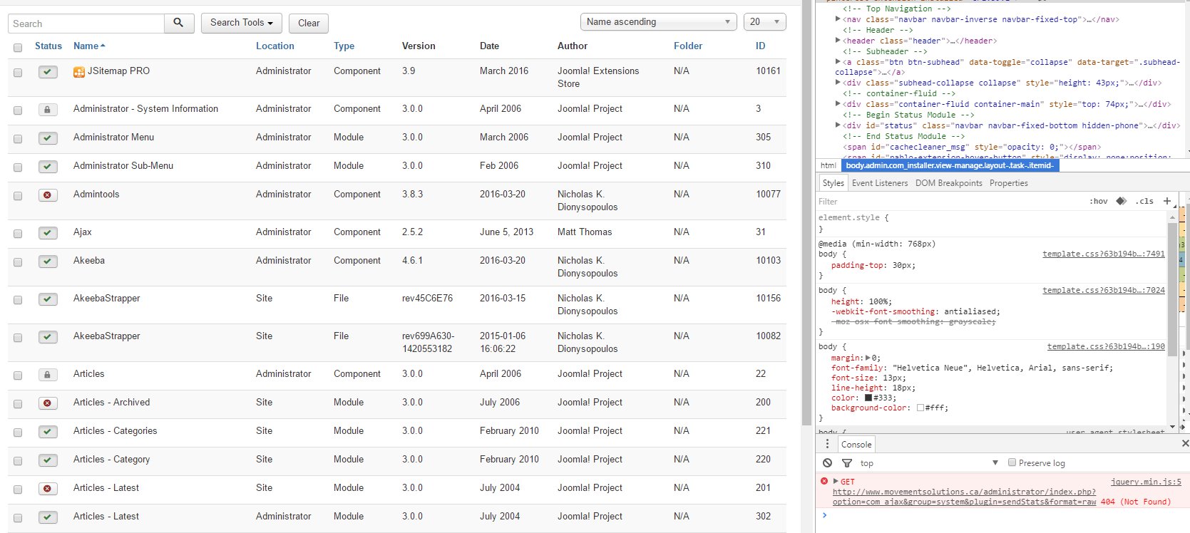Select checkbox for Articles - Archived row
1190x533 pixels.
pos(18,404)
